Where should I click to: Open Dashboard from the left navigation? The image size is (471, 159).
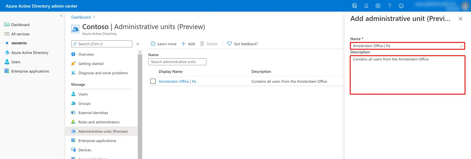coord(20,25)
